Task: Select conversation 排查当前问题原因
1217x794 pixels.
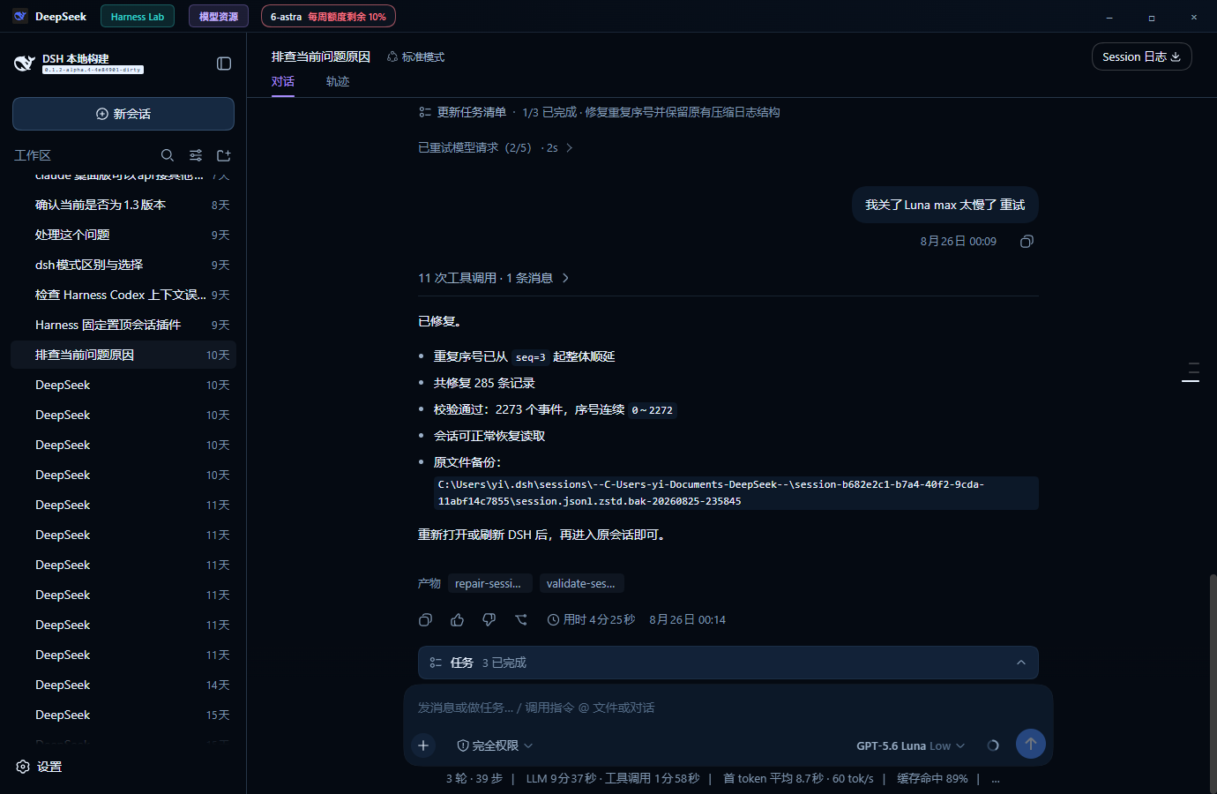Action: point(123,355)
